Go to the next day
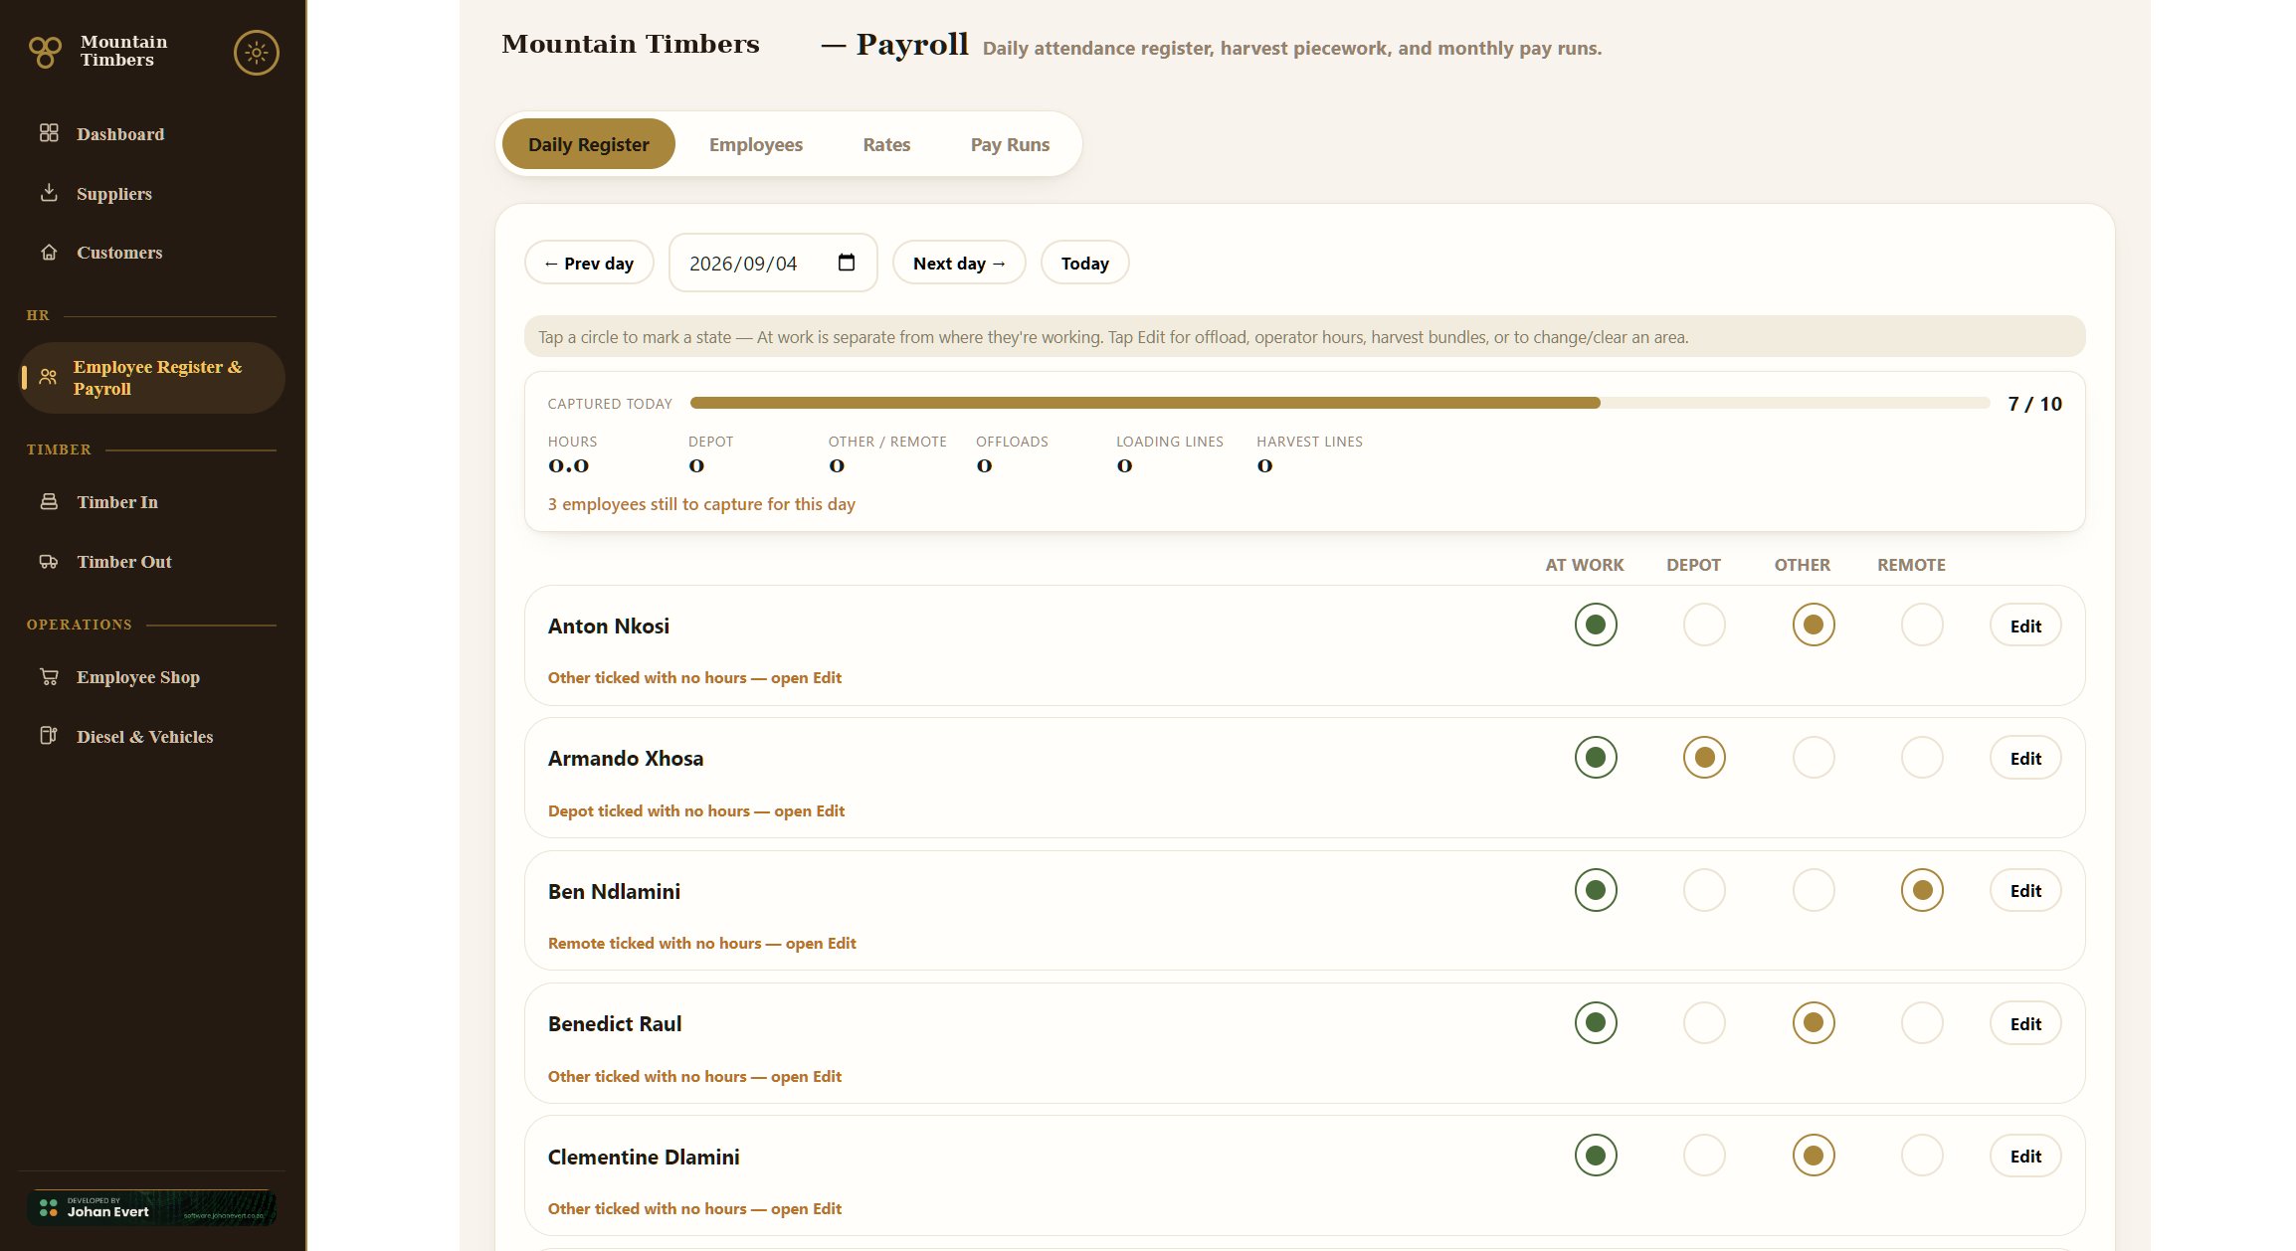The width and height of the screenshot is (2296, 1251). [x=959, y=263]
